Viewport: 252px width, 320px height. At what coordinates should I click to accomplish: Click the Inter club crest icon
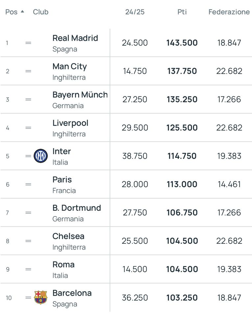pos(41,156)
